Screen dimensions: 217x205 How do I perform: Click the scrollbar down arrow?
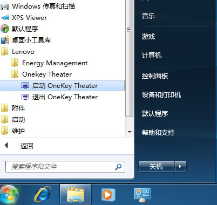point(130,132)
